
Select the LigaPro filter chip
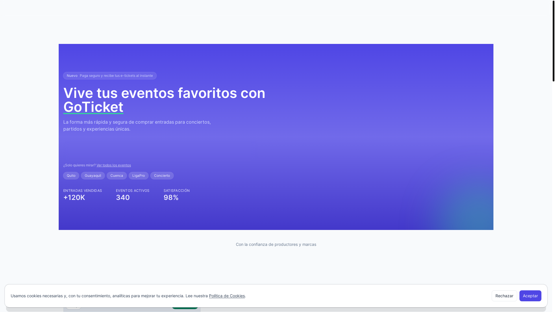[138, 176]
